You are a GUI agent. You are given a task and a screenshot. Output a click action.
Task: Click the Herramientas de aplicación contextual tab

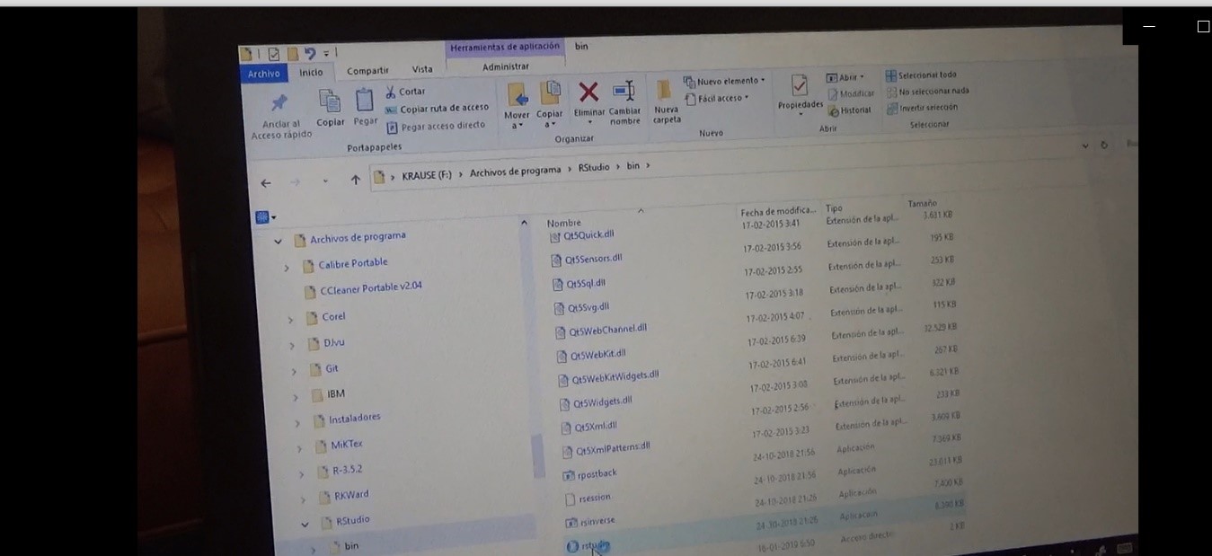click(x=505, y=47)
